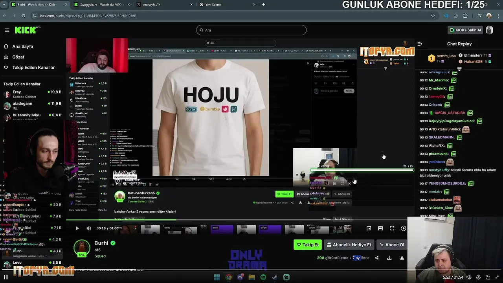503x283 pixels.
Task: Open atadogann channel in followed list
Action: 32,106
